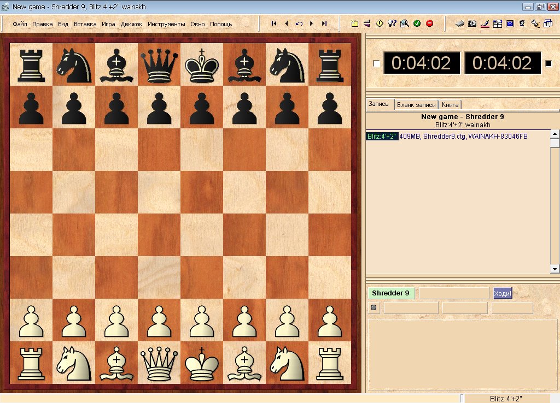Click the new game icon
This screenshot has height=403, width=560.
(354, 23)
